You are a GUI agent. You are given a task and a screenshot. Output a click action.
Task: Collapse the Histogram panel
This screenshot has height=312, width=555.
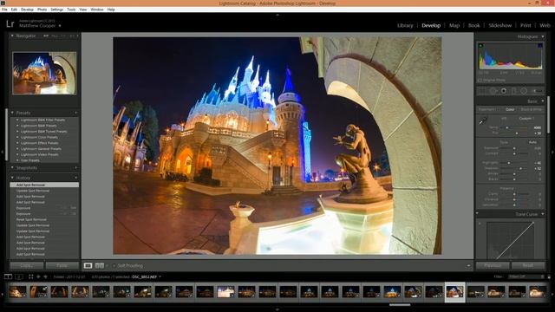pyautogui.click(x=543, y=36)
